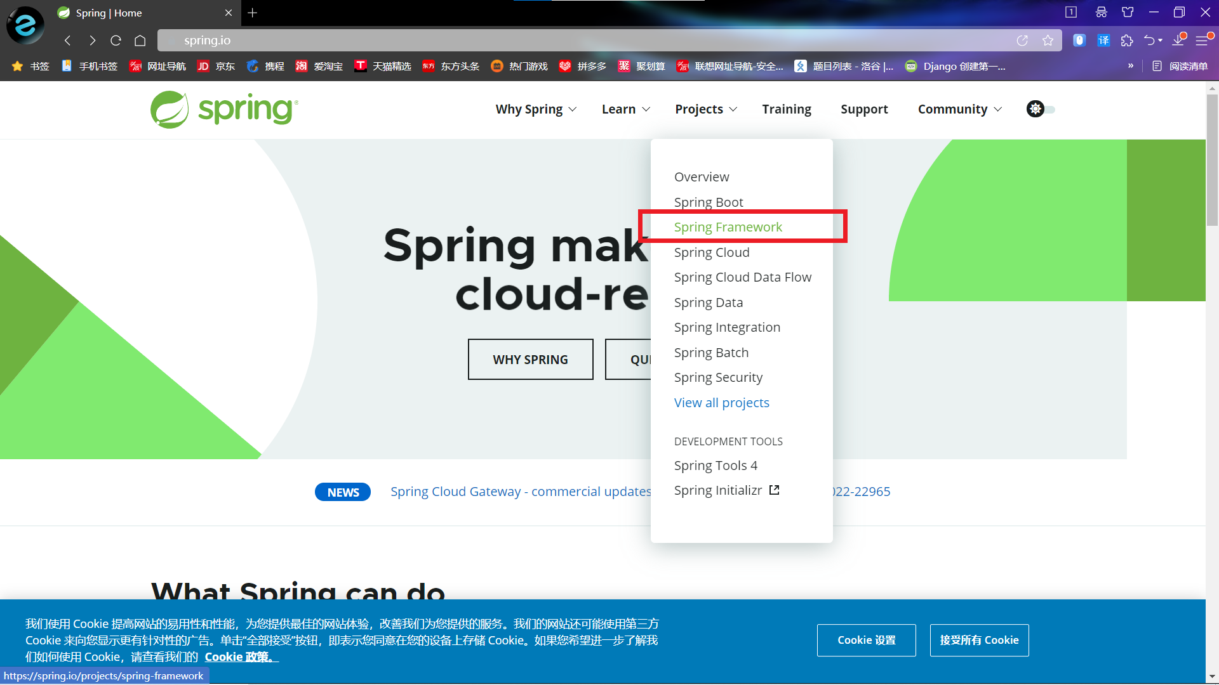Collapse the Projects menu
The width and height of the screenshot is (1219, 685).
(706, 109)
